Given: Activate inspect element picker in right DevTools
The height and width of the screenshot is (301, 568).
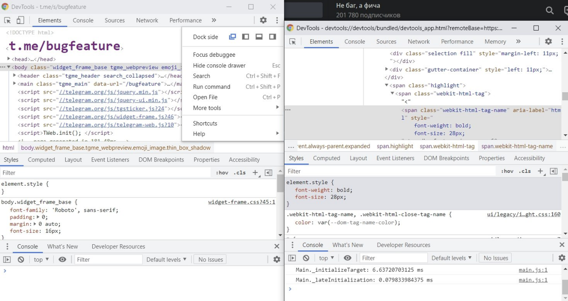Looking at the screenshot, I should pos(293,42).
